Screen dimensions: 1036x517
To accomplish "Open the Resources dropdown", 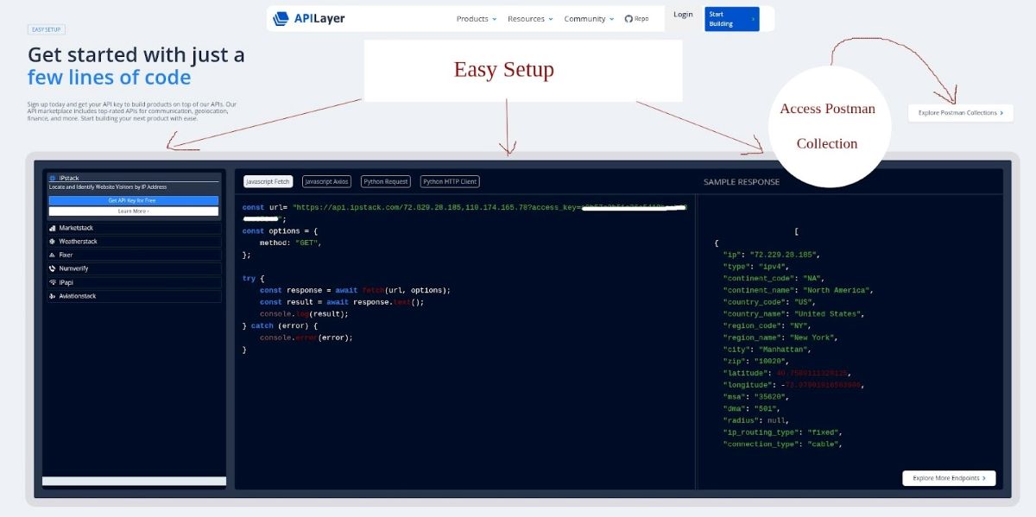I will tap(528, 18).
